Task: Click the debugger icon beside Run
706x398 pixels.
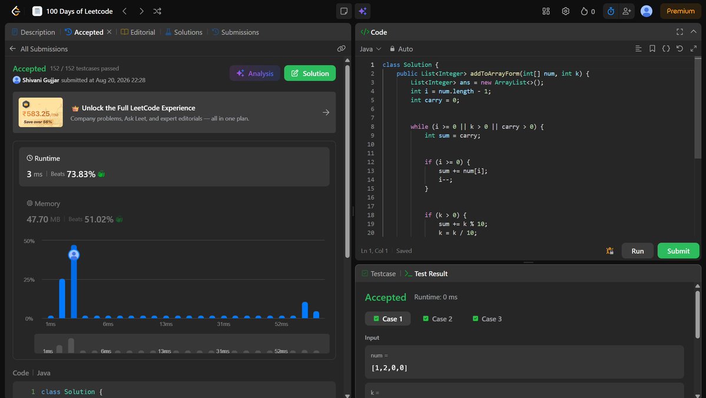Action: click(x=609, y=251)
